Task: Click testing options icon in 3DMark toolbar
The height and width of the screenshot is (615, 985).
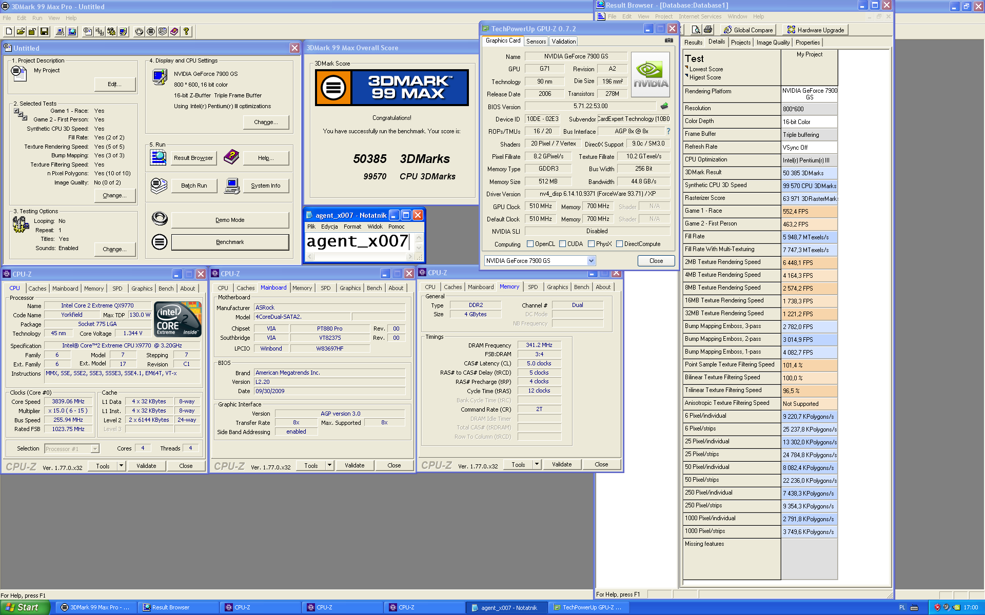Action: (111, 32)
